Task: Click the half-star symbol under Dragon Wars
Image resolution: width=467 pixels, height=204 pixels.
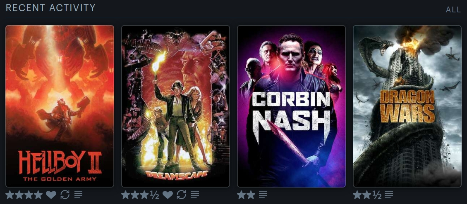Action: (x=377, y=195)
